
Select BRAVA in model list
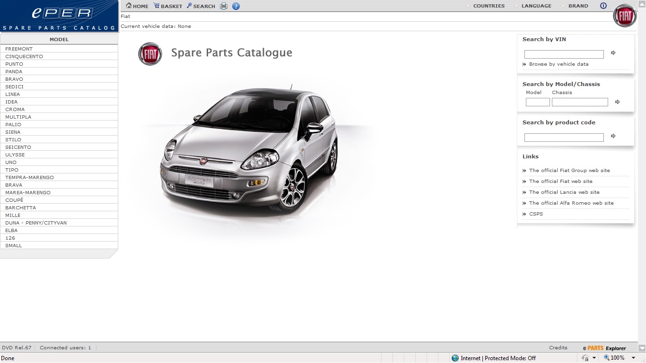click(x=59, y=185)
